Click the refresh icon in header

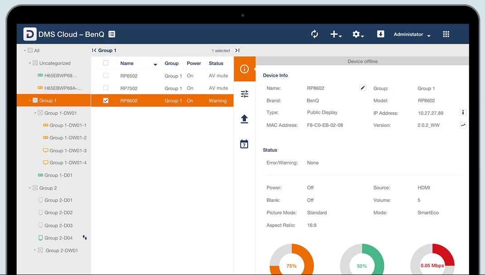[315, 34]
